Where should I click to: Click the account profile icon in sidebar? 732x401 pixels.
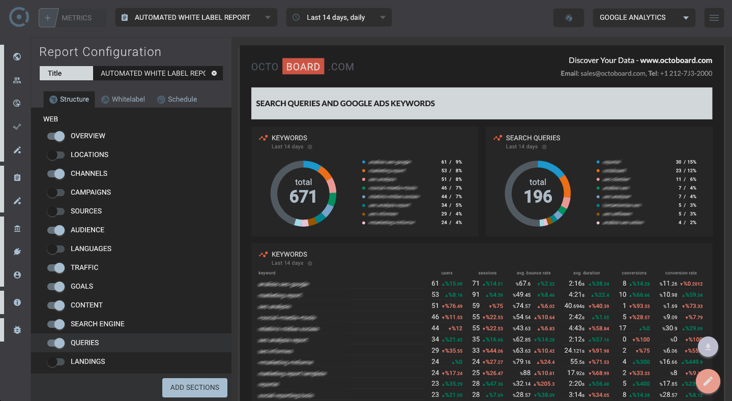(17, 275)
